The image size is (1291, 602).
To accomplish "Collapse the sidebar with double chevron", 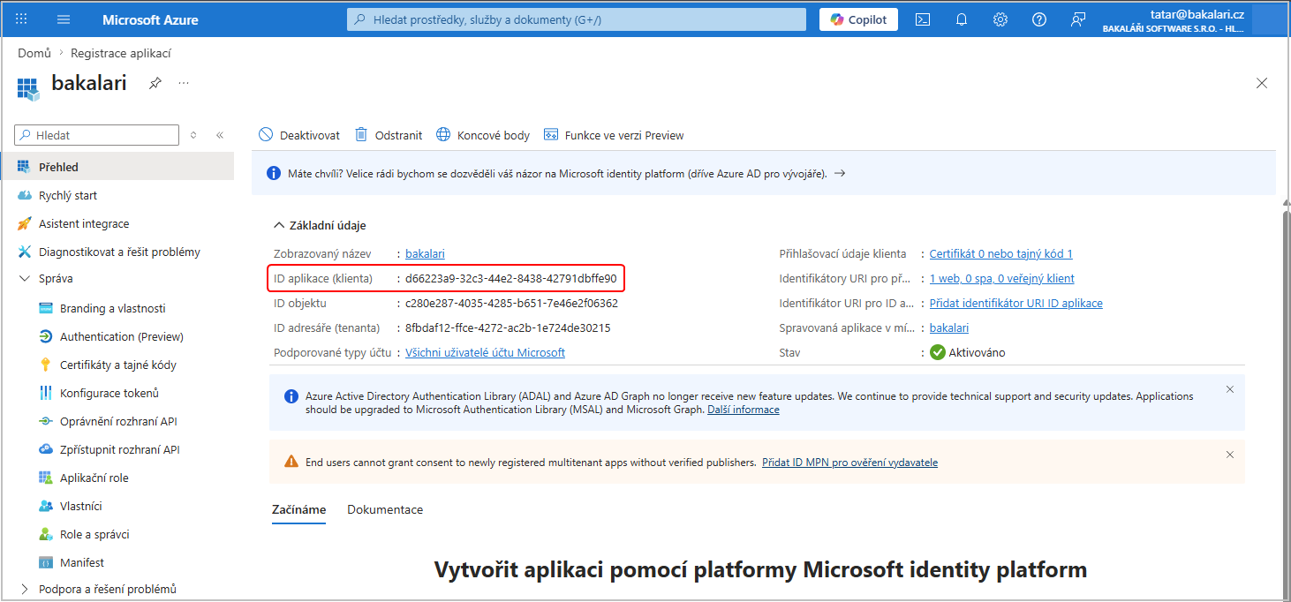I will (x=220, y=135).
